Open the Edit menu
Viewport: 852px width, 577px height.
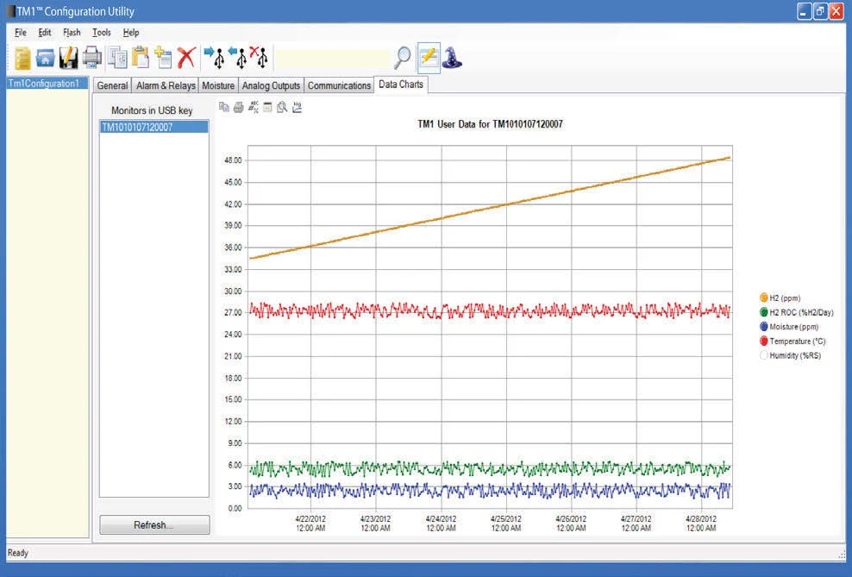pos(45,33)
